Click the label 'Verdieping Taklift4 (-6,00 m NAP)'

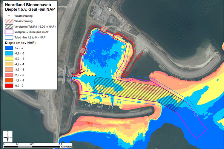tap(35, 26)
